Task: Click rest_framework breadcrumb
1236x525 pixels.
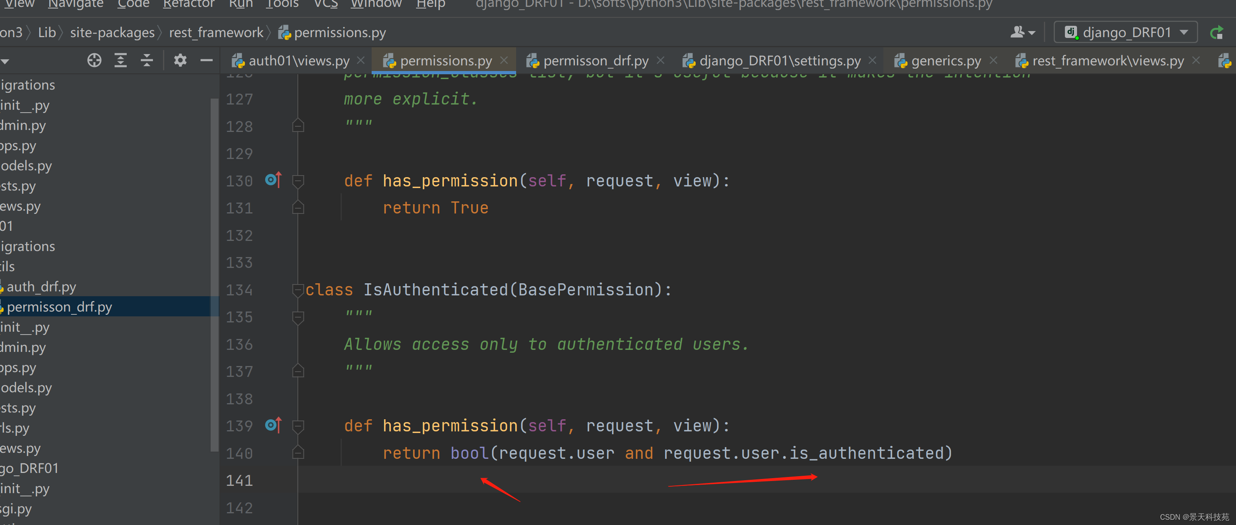Action: 216,33
